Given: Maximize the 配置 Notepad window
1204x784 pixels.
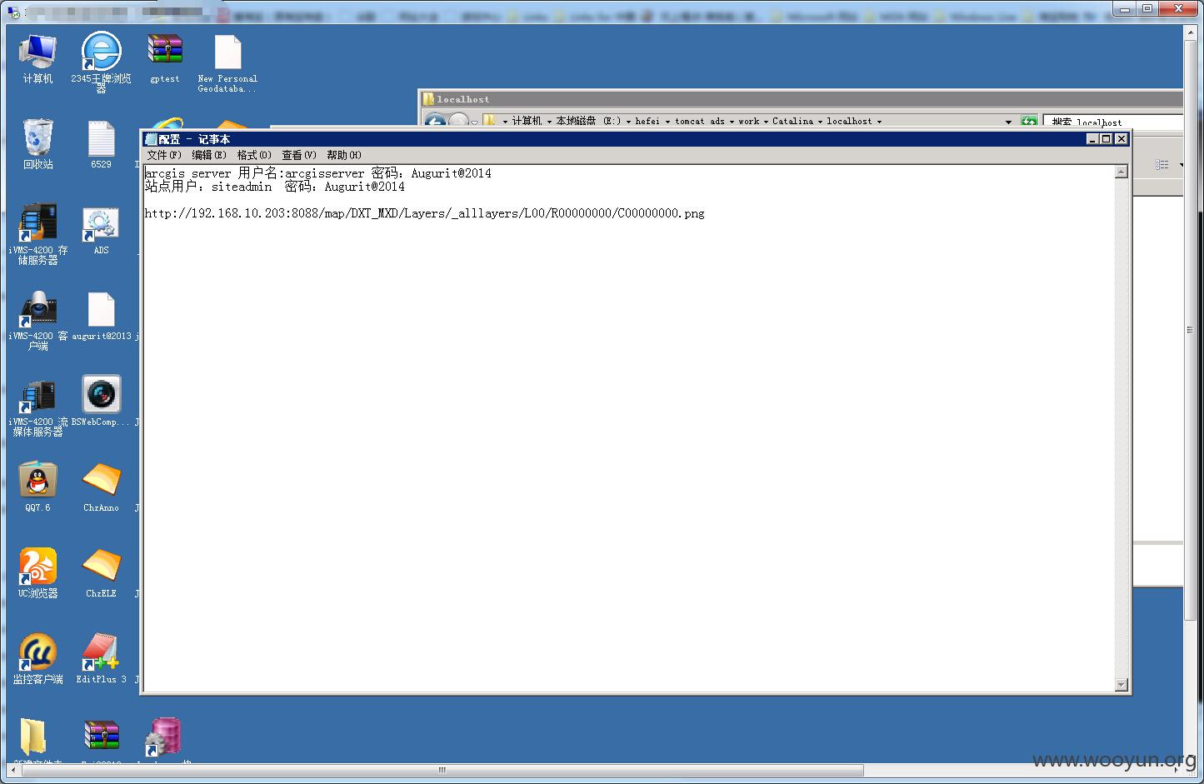Looking at the screenshot, I should click(x=1107, y=139).
